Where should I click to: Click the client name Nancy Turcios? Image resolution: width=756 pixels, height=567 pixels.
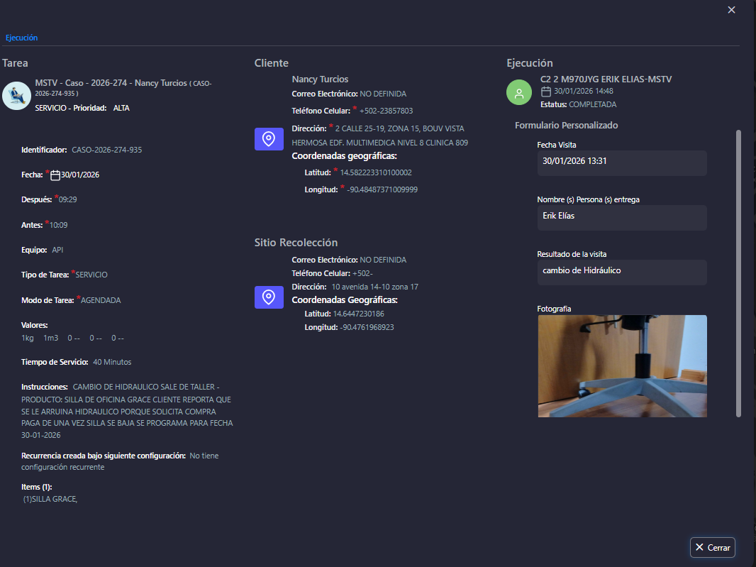320,79
